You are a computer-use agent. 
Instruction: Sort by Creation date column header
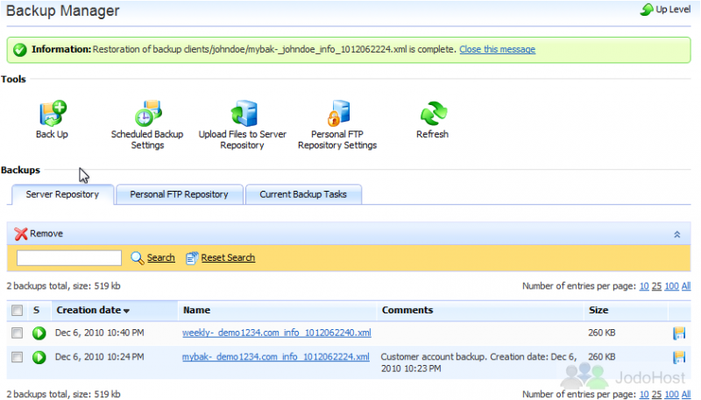pos(89,310)
